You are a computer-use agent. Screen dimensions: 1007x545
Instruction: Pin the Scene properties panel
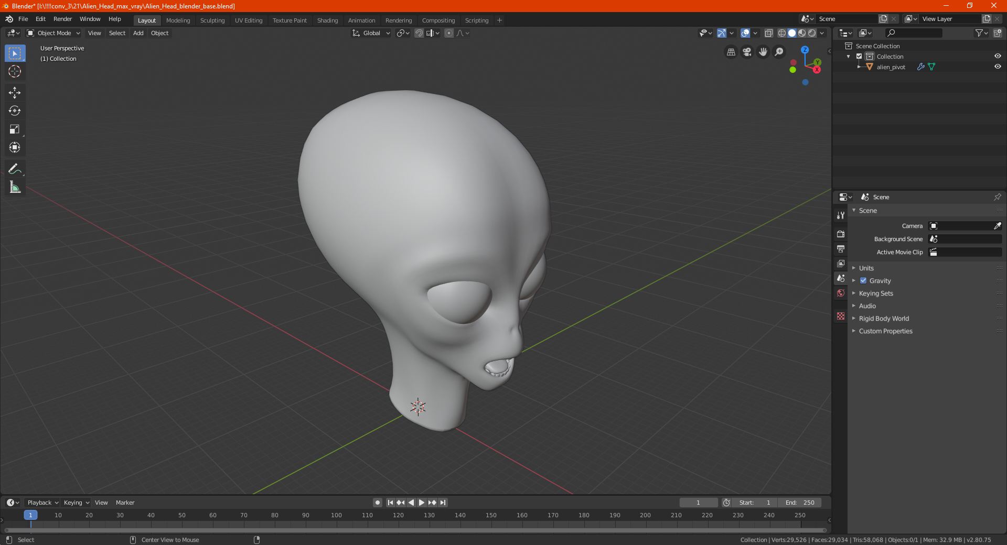tap(997, 197)
